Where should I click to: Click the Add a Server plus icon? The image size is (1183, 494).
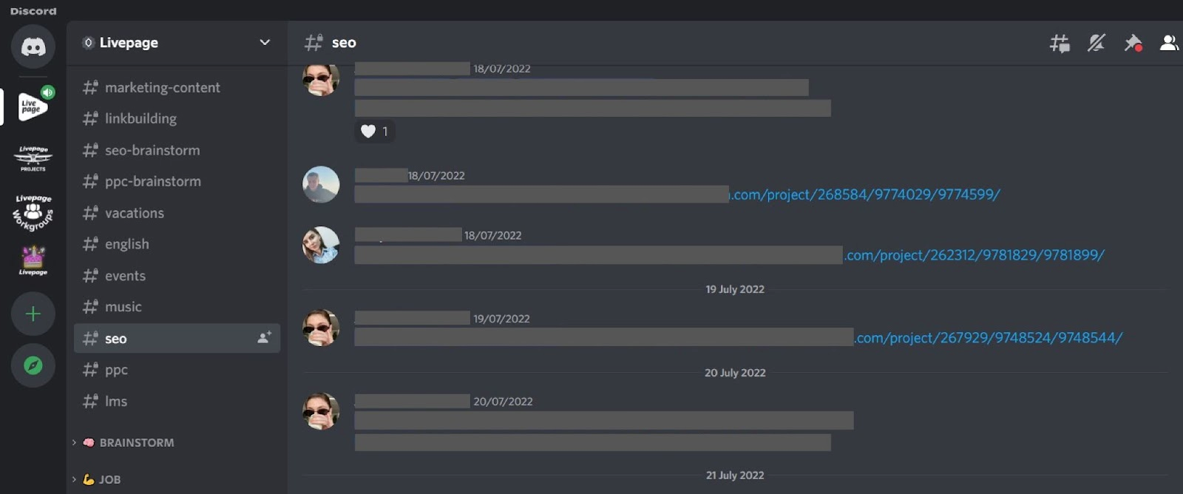click(33, 314)
